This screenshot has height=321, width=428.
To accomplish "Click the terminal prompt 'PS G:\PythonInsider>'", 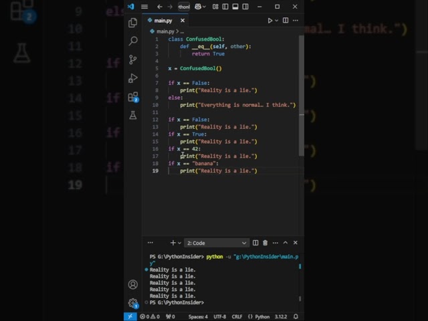I will [177, 302].
